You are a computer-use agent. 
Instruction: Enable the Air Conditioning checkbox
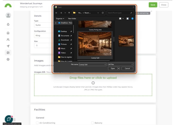coord(37,123)
